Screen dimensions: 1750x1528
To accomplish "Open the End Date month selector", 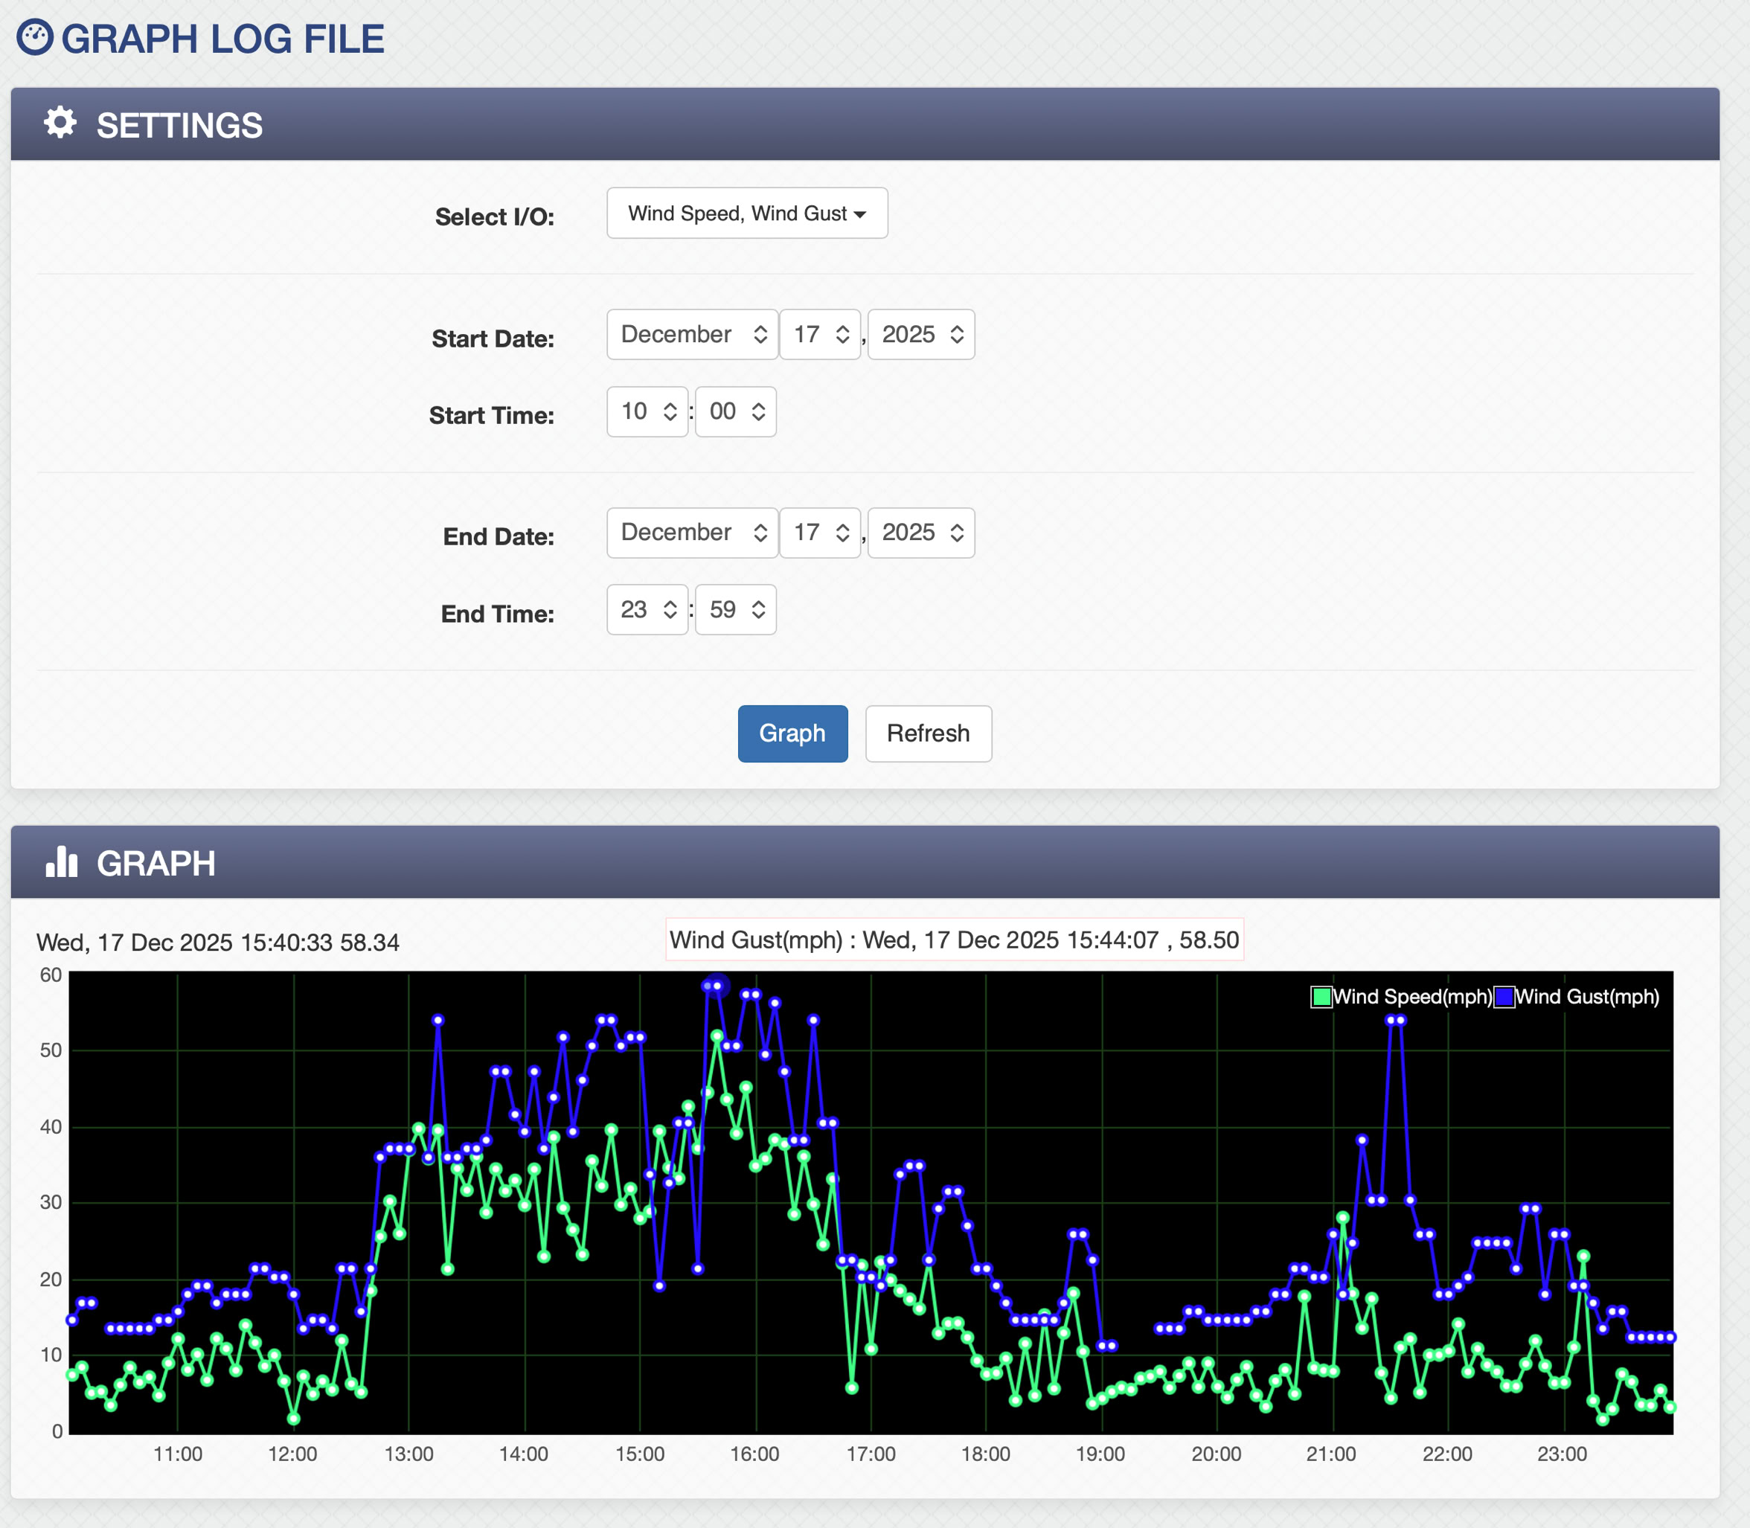I will tap(692, 533).
